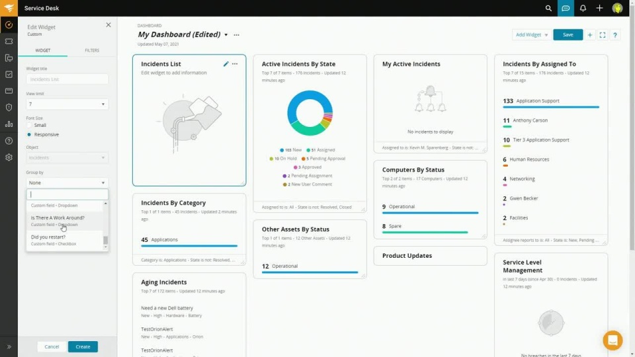635x357 pixels.
Task: Open the Risk shield sidebar icon
Action: pos(9,107)
